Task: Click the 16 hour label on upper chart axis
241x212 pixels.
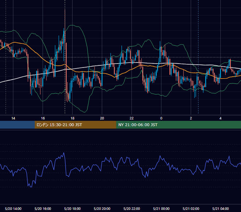Action: click(43, 118)
